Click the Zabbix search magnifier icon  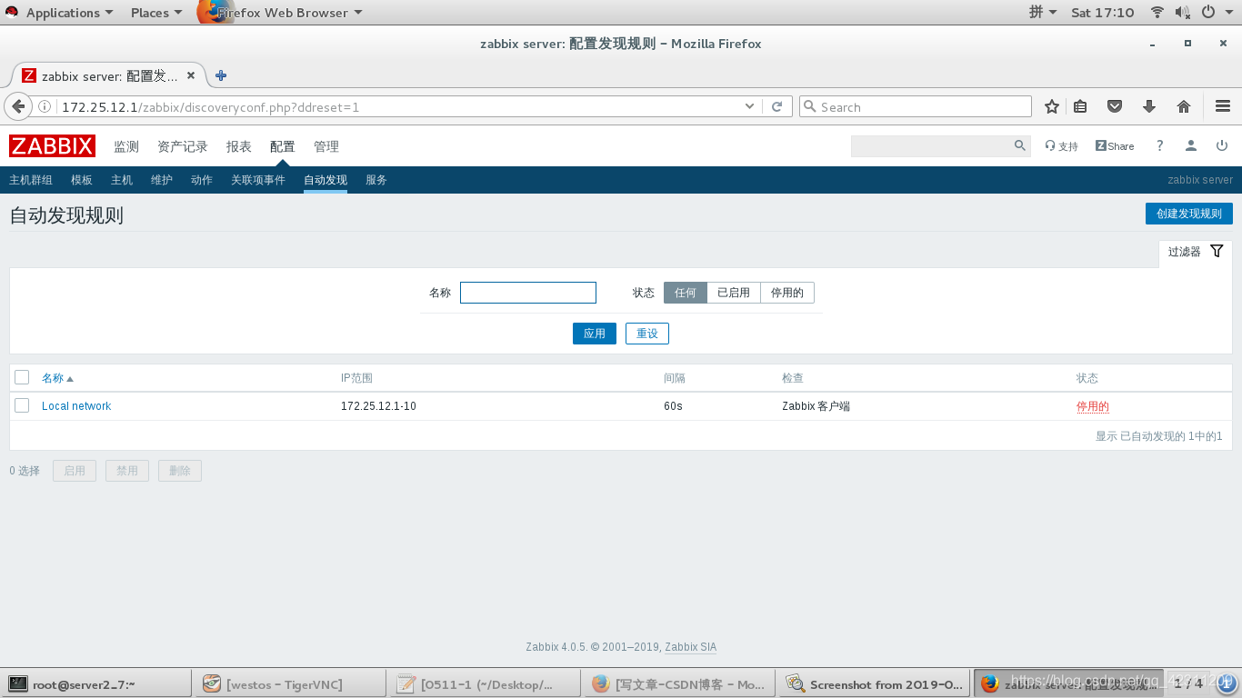click(x=1020, y=145)
